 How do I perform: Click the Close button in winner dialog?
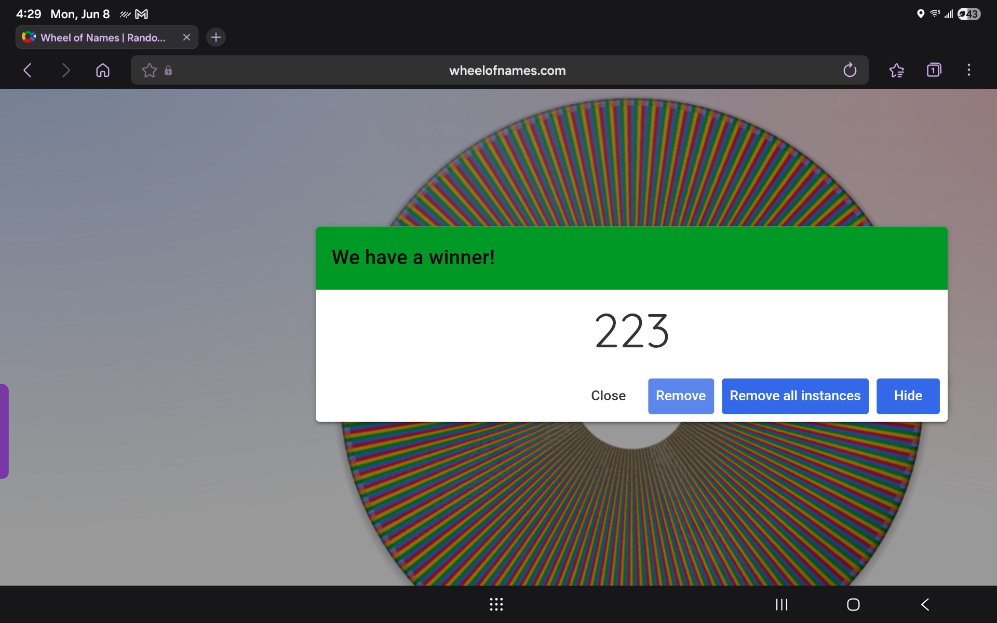pyautogui.click(x=608, y=396)
